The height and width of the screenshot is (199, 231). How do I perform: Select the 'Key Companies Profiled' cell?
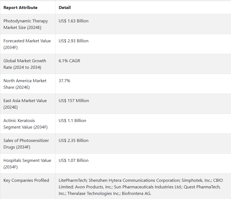click(x=28, y=186)
